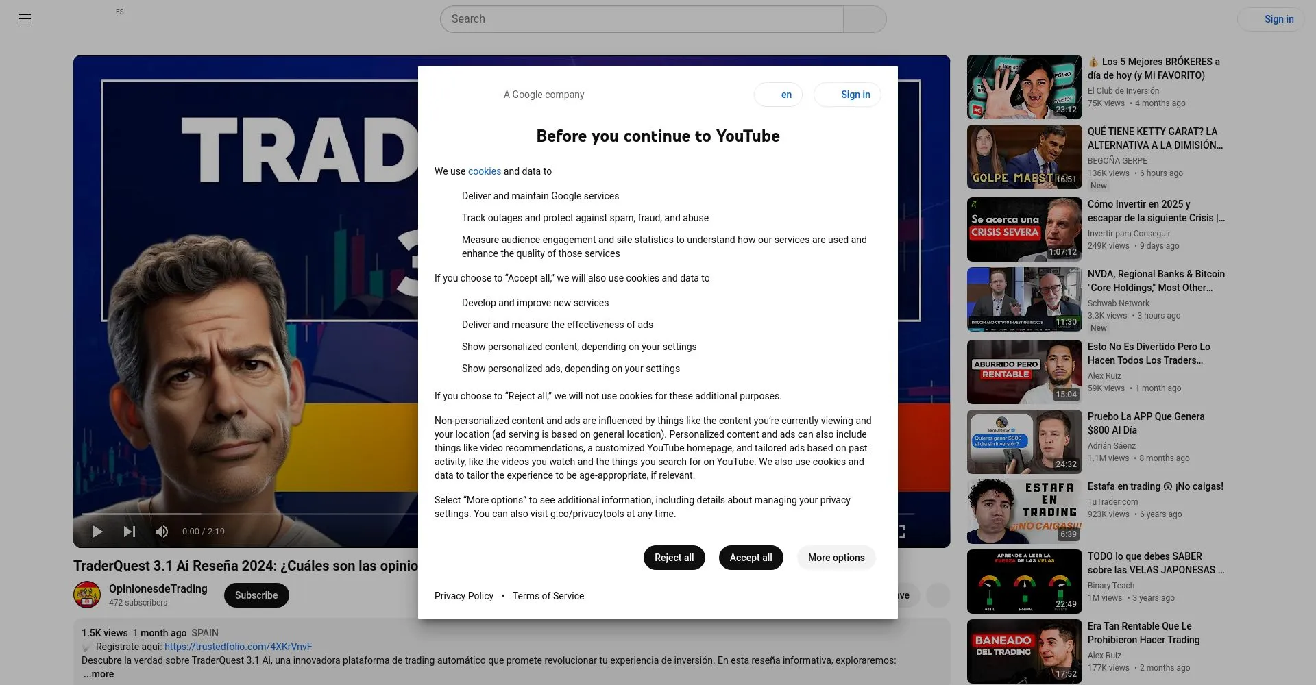Open the $800 al día app thumbnail

pos(1025,442)
